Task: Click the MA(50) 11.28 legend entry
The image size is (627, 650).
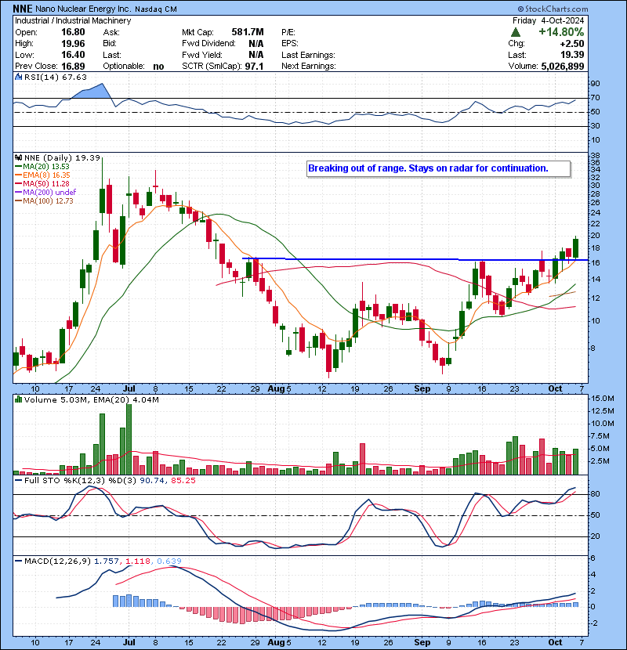Action: click(x=42, y=183)
